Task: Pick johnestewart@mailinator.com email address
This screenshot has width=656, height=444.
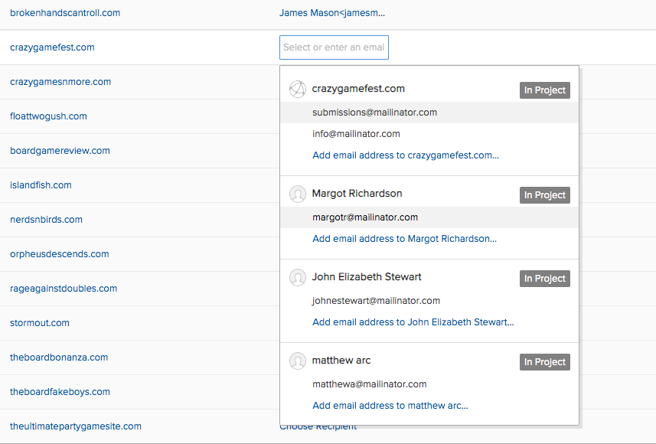Action: (376, 301)
